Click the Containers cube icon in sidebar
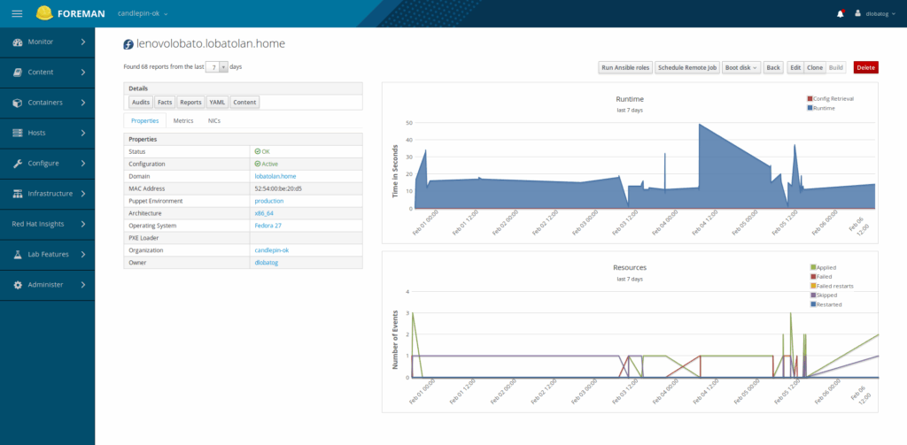 pyautogui.click(x=18, y=103)
